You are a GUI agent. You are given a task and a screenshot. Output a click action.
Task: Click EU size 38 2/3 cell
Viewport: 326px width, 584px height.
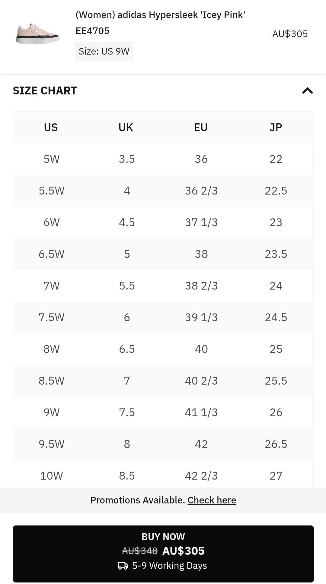click(201, 286)
